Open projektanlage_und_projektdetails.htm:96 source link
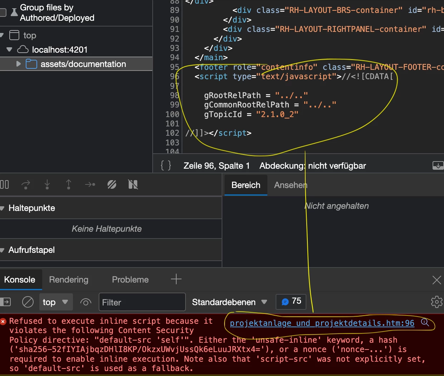 [x=322, y=323]
